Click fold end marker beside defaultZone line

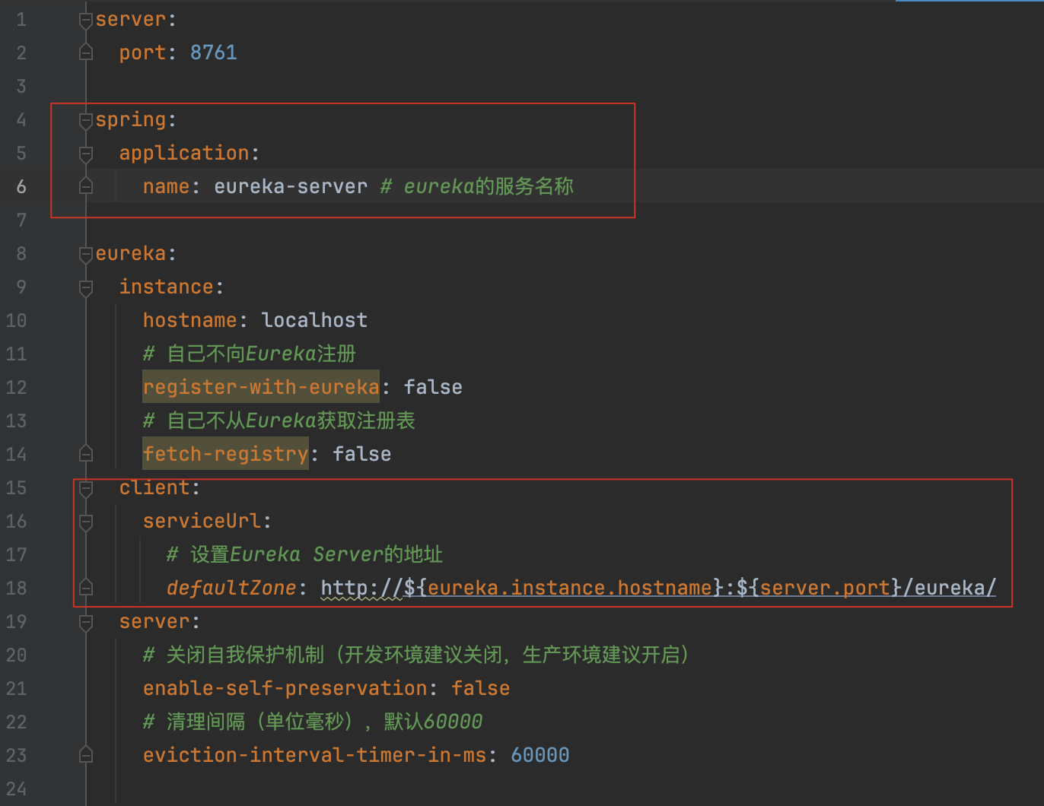point(86,587)
